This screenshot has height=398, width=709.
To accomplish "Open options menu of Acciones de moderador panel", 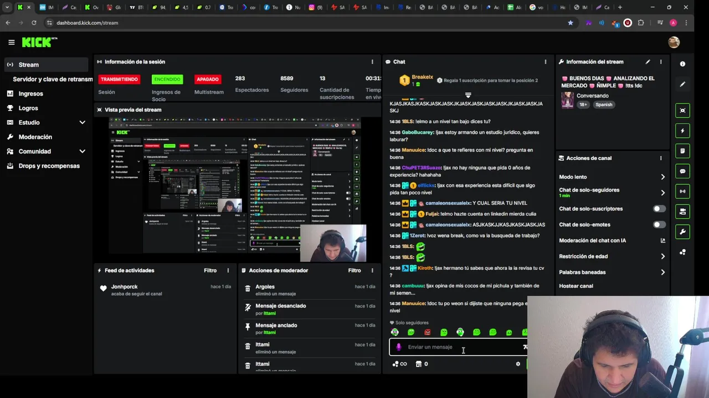I will [372, 271].
